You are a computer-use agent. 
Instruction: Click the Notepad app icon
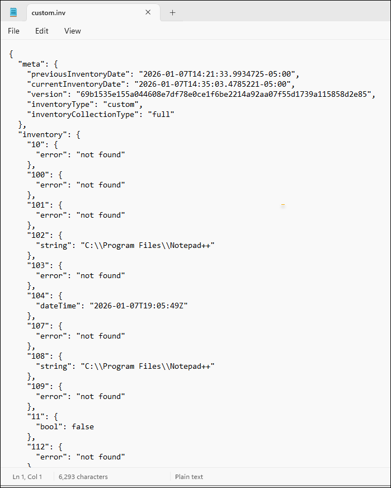click(13, 12)
